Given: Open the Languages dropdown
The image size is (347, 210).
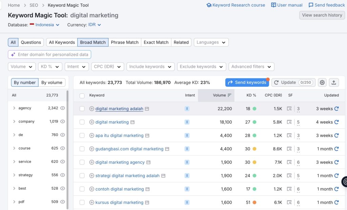Looking at the screenshot, I should [x=211, y=42].
